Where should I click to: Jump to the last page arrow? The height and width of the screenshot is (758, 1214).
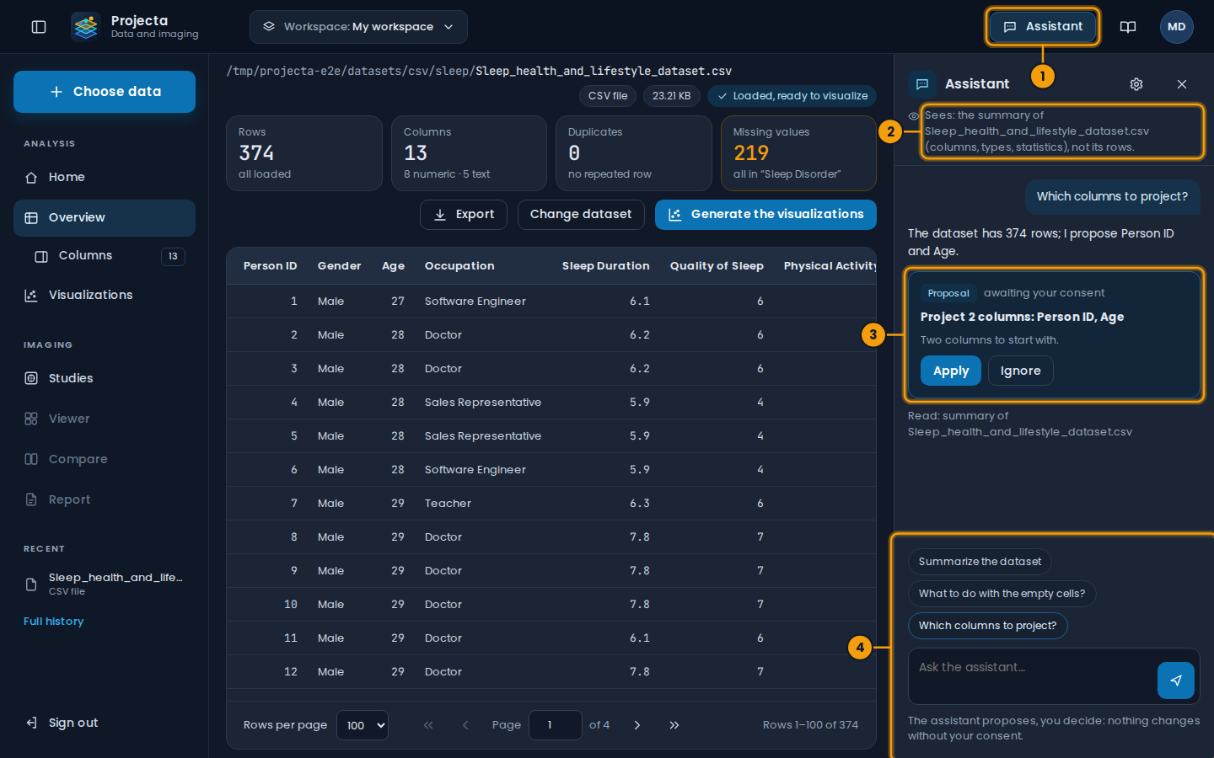674,725
